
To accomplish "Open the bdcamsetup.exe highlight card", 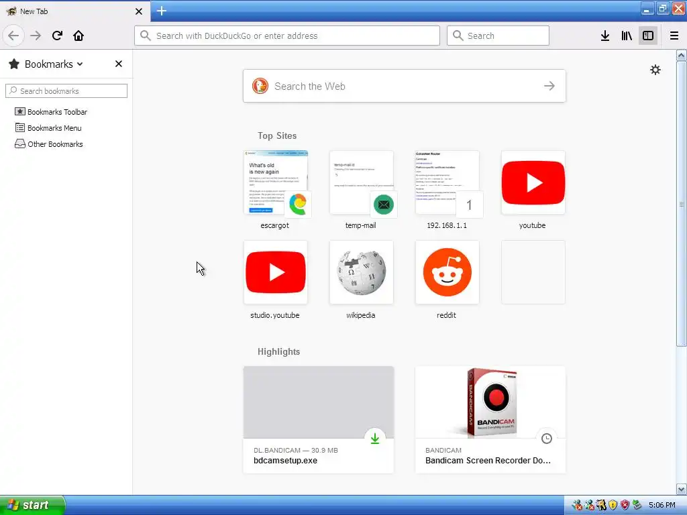I will (x=319, y=420).
